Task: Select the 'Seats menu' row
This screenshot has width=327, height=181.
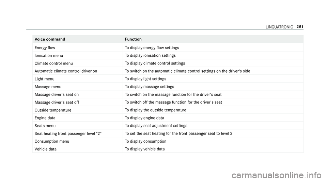Action: 168,126
